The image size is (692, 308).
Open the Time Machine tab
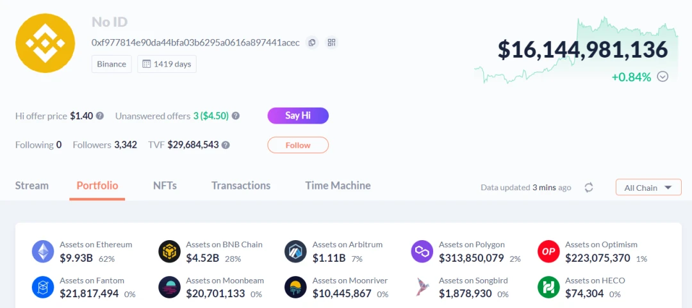338,186
